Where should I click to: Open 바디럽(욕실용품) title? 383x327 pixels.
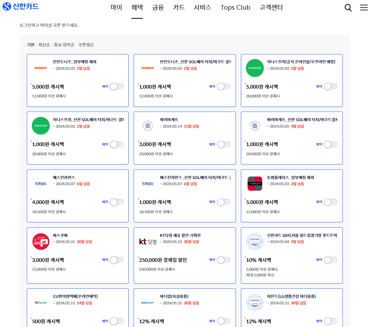[174, 296]
